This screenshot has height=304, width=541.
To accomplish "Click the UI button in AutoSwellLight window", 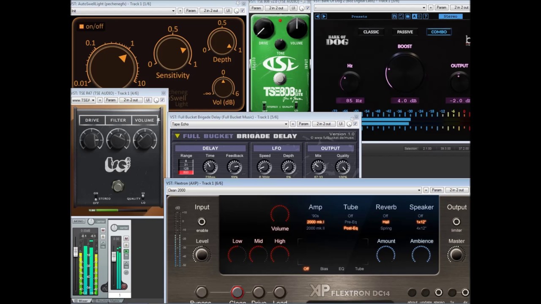I will (x=228, y=11).
